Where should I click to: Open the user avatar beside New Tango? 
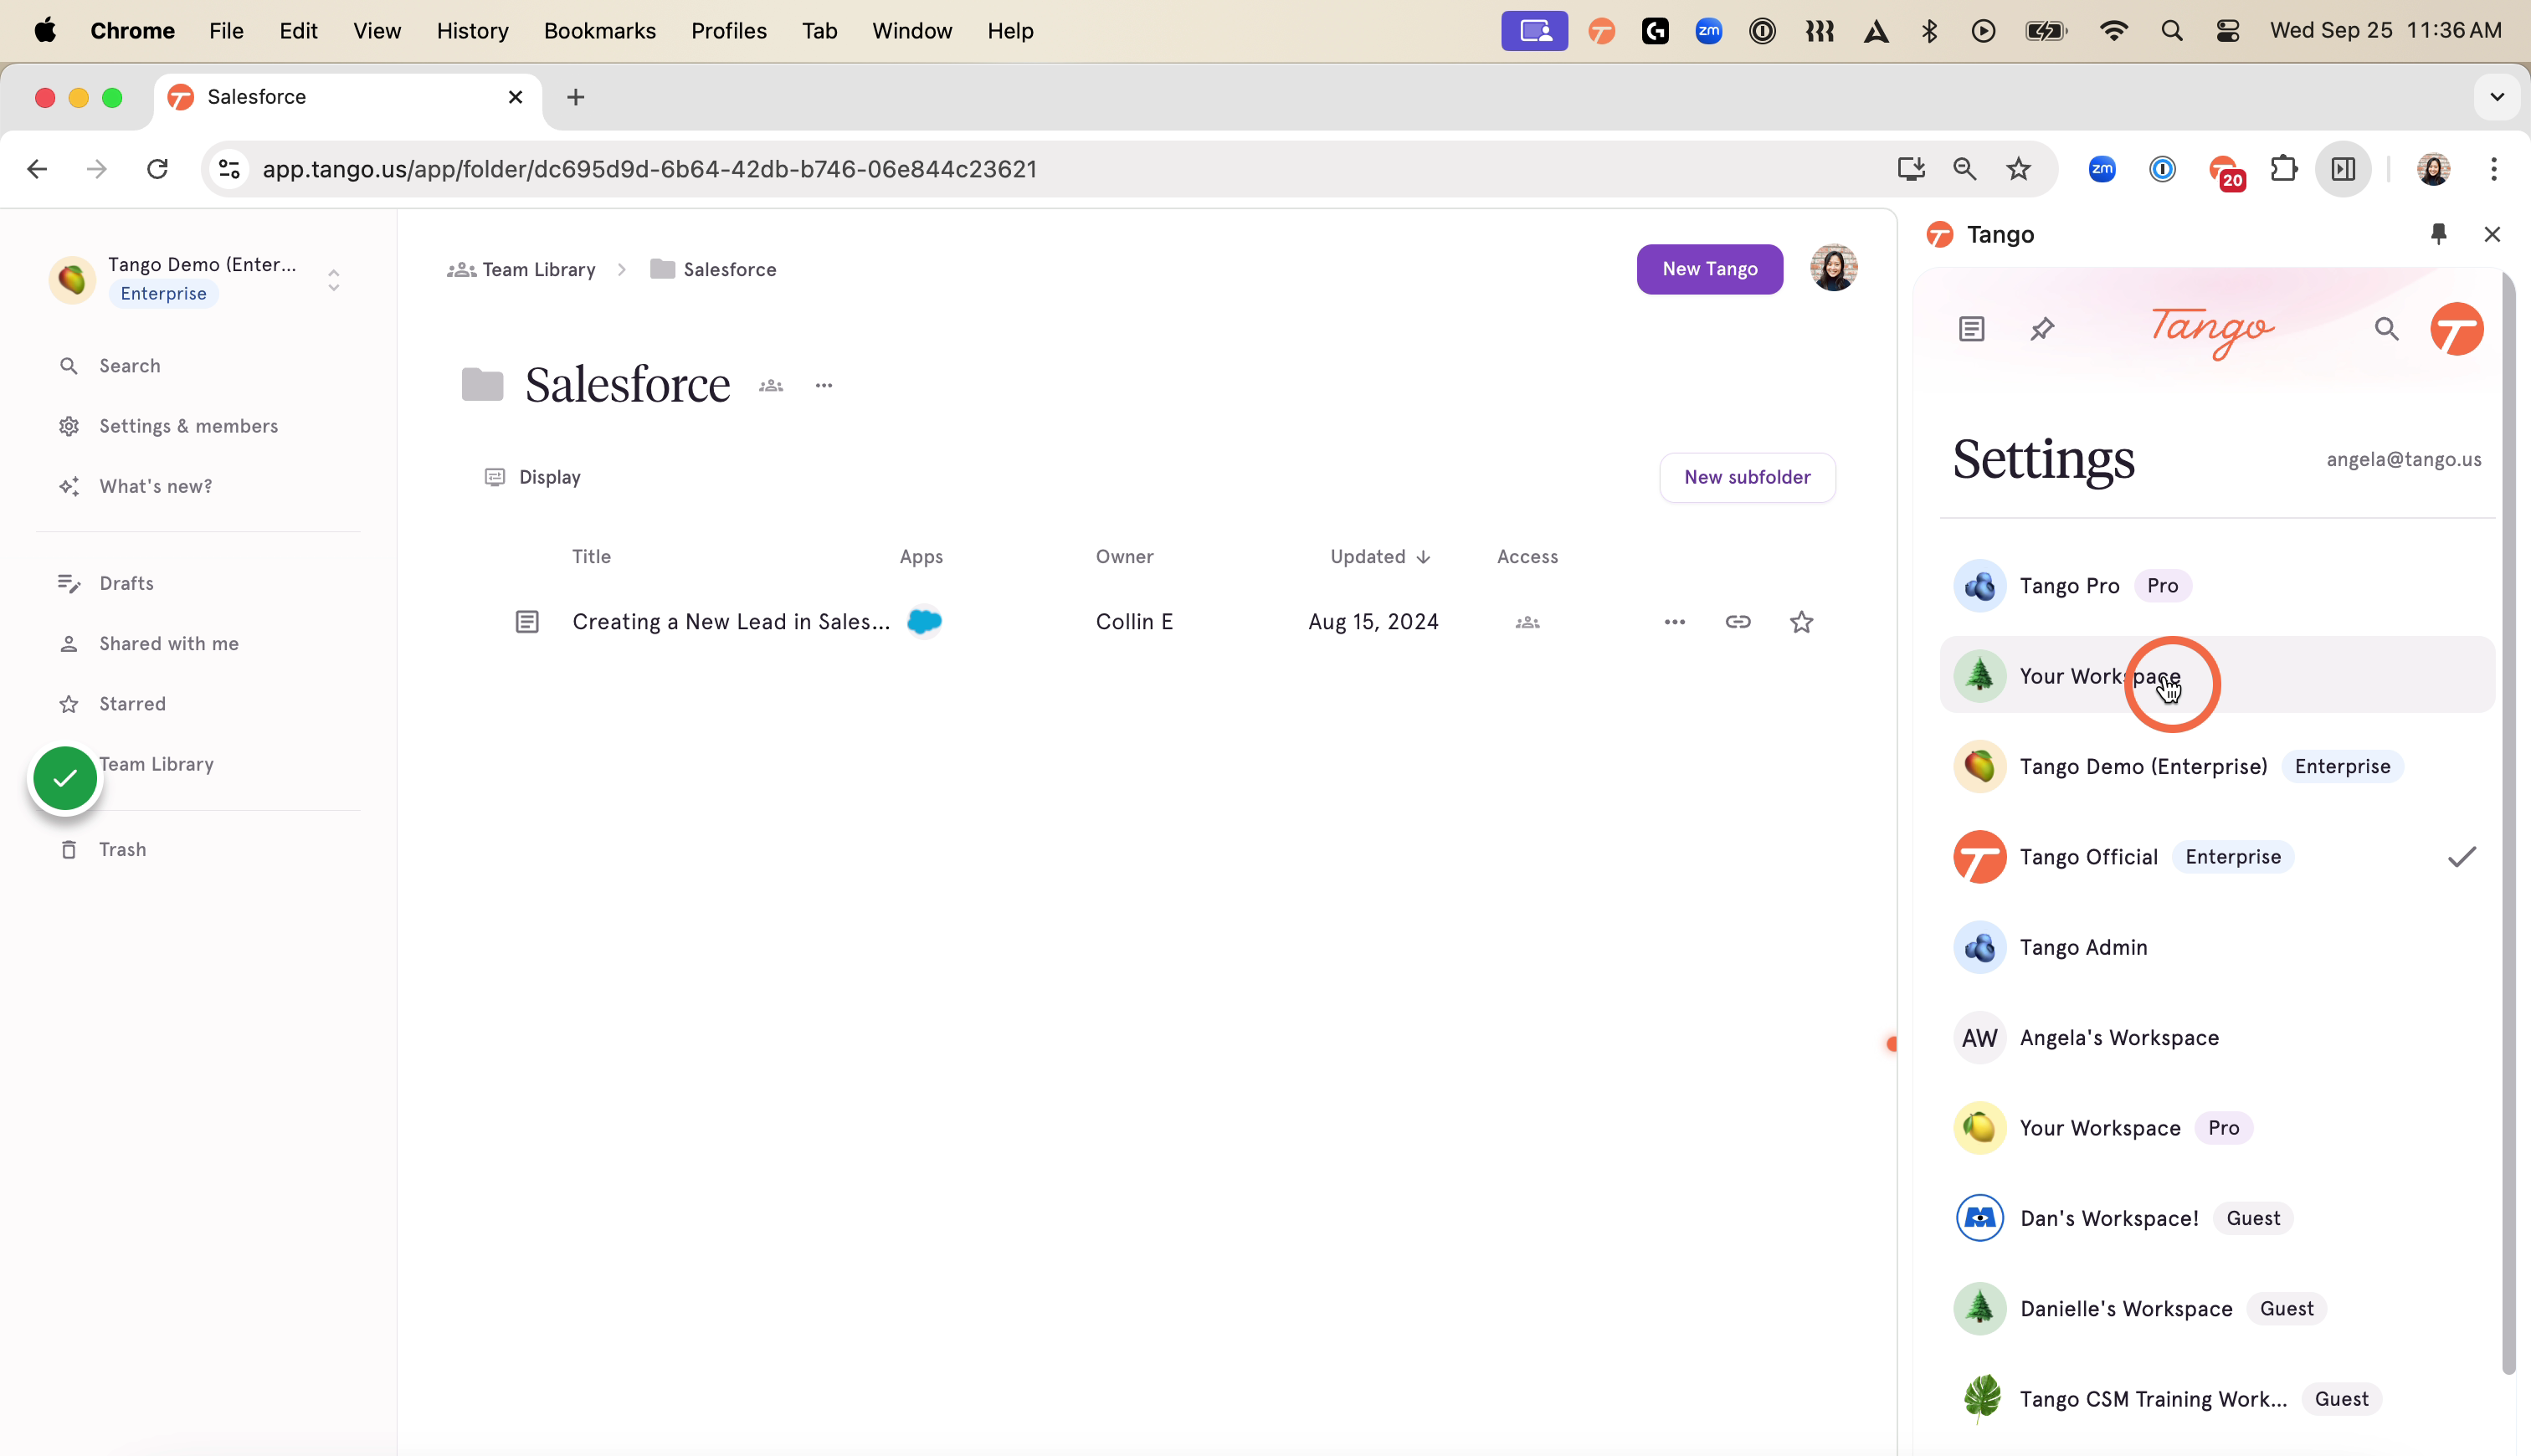pyautogui.click(x=1834, y=268)
